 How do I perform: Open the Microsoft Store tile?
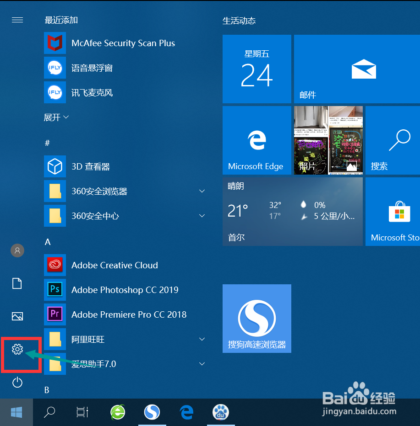393,212
